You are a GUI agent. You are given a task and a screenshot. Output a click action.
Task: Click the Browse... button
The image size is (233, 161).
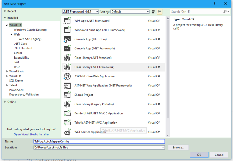pos(178,148)
